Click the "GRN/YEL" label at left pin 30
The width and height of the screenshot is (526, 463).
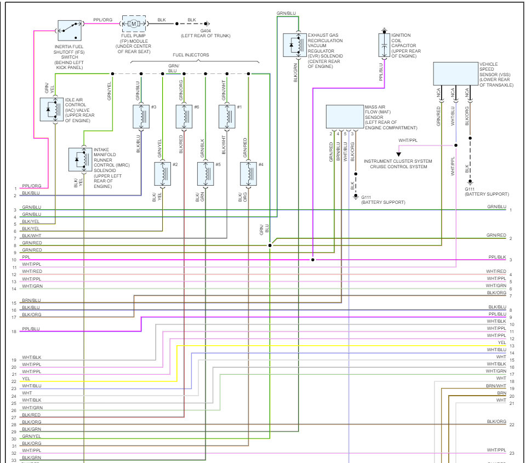pos(32,436)
